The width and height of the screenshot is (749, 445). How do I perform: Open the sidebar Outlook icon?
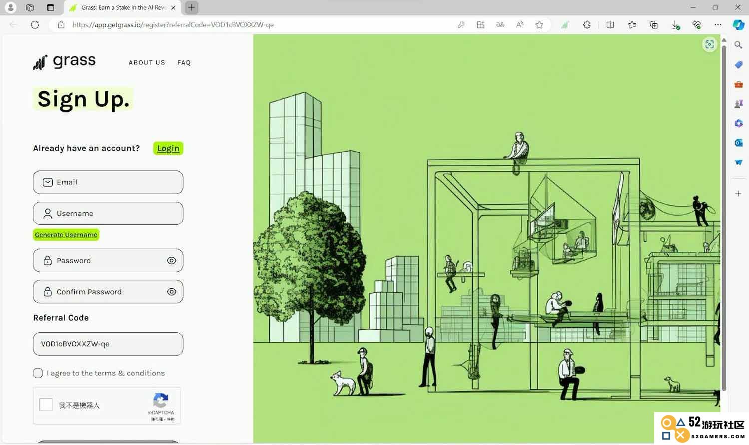[x=738, y=143]
